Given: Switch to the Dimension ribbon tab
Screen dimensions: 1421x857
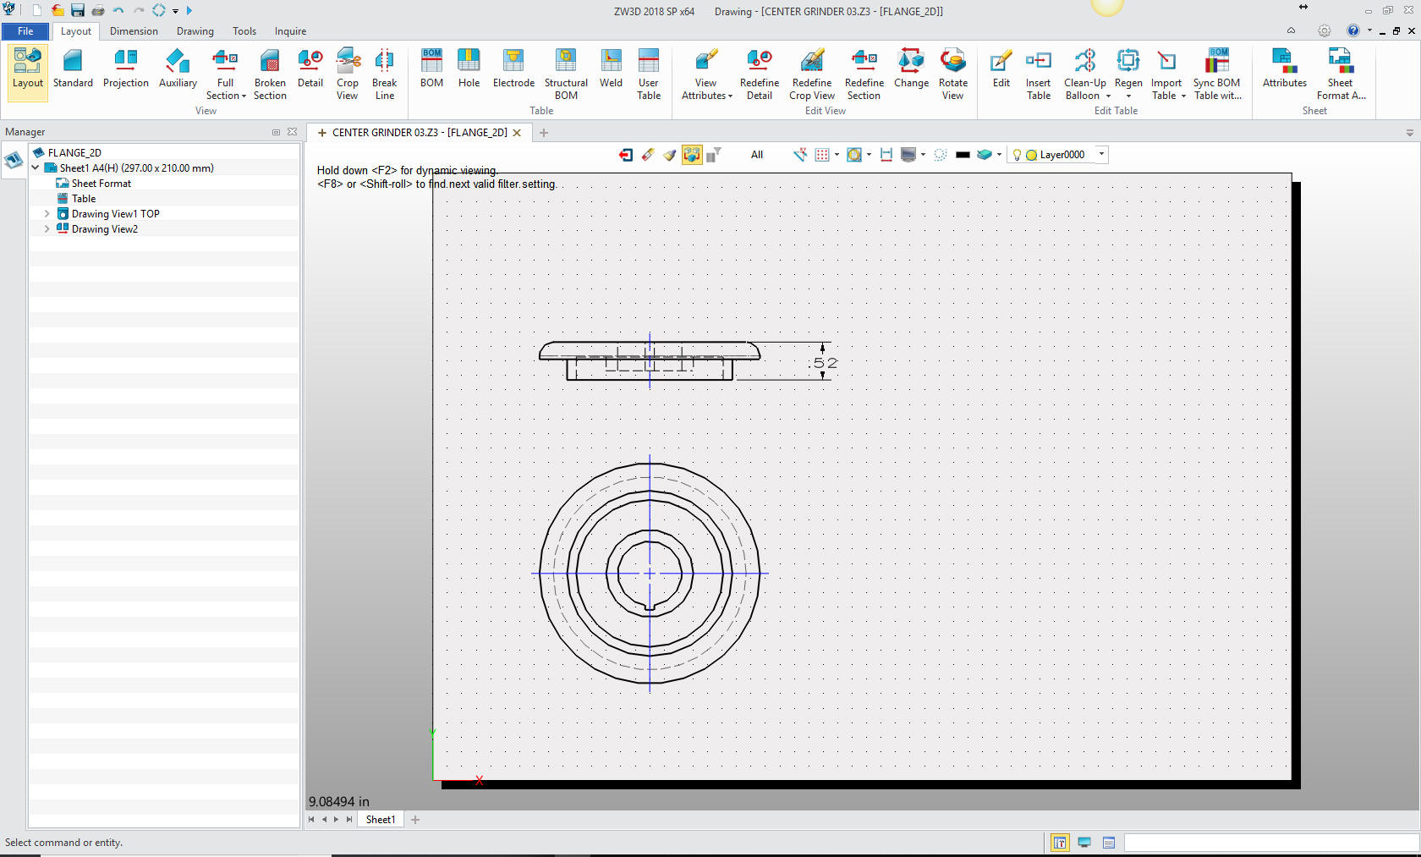Looking at the screenshot, I should coord(134,31).
